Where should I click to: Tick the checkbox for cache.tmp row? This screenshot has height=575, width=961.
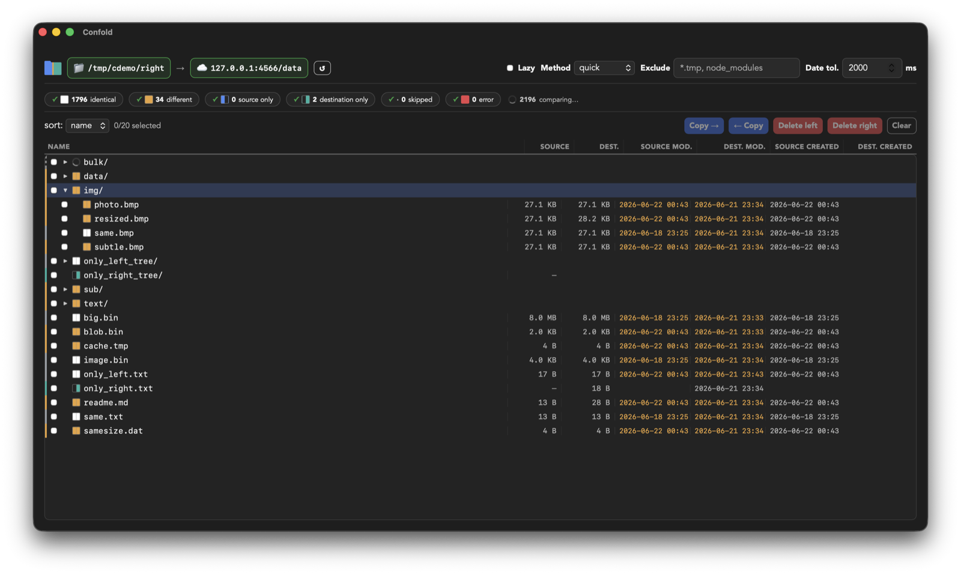click(x=54, y=346)
